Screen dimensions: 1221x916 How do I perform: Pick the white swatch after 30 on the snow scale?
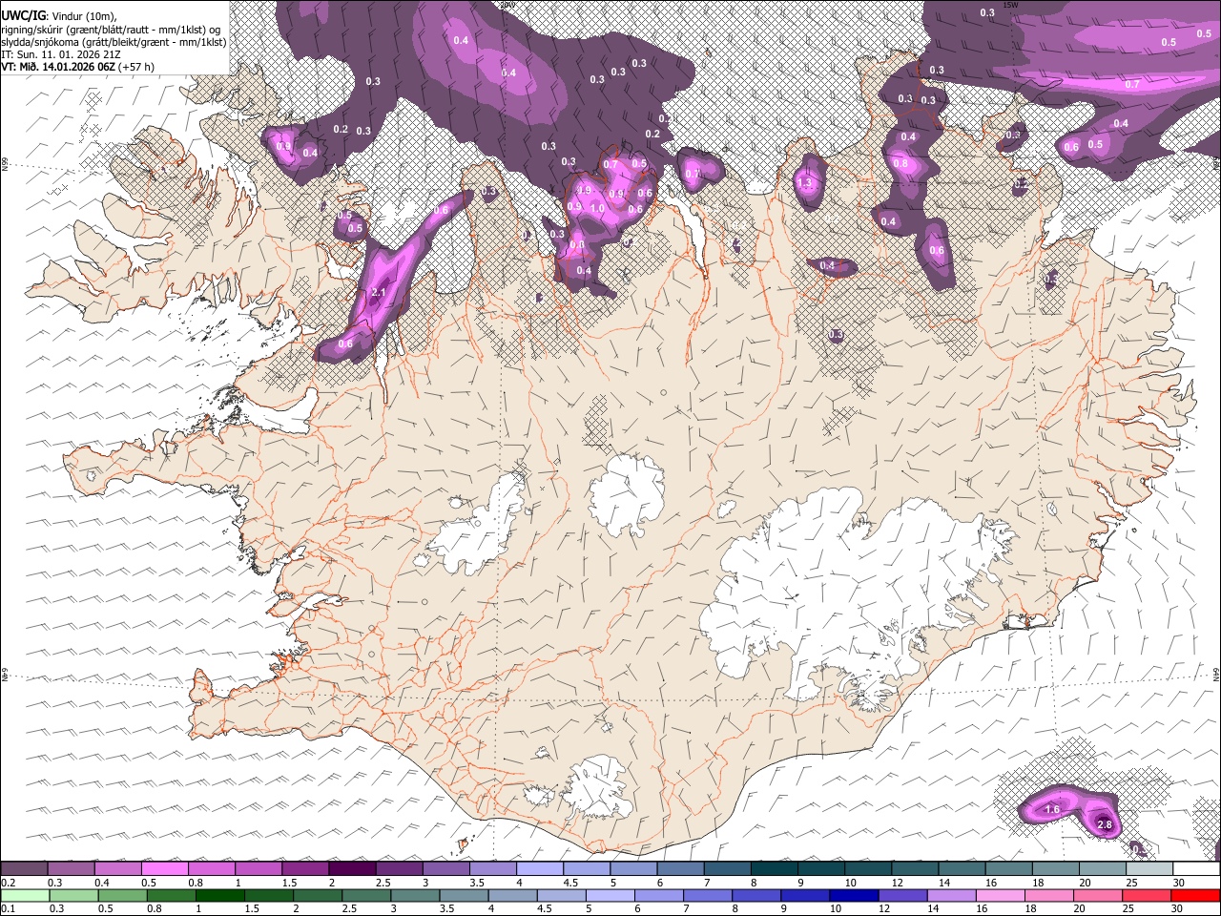click(1196, 869)
